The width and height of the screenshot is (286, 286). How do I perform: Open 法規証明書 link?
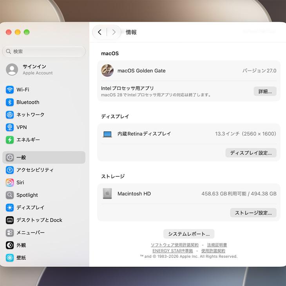coord(217,245)
